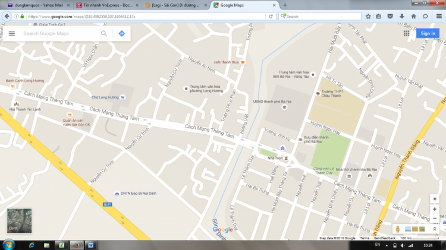Click the Bánh Canh Long Hương restaurant marker
This screenshot has width=446, height=250.
(x=12, y=86)
